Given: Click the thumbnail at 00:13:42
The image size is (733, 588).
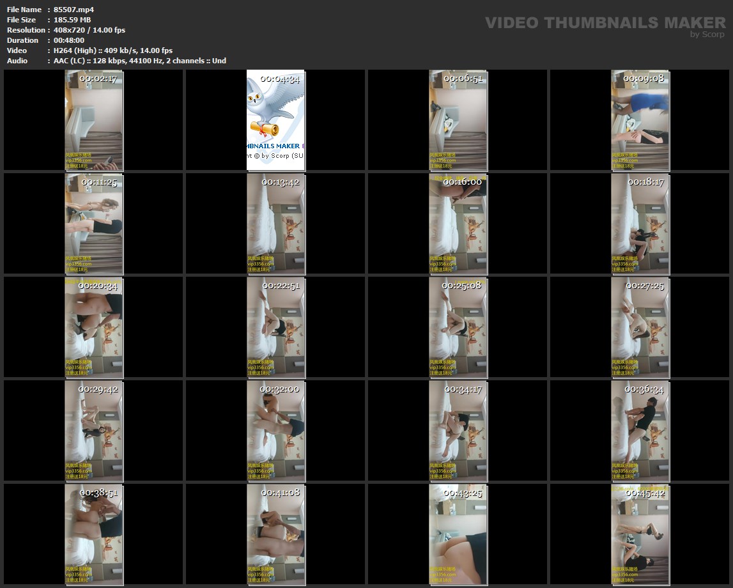Looking at the screenshot, I should coord(275,224).
